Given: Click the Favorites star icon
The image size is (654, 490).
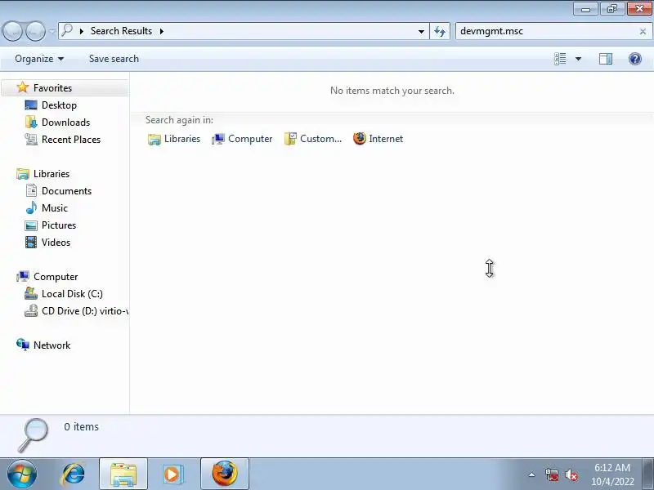Looking at the screenshot, I should click(x=23, y=87).
